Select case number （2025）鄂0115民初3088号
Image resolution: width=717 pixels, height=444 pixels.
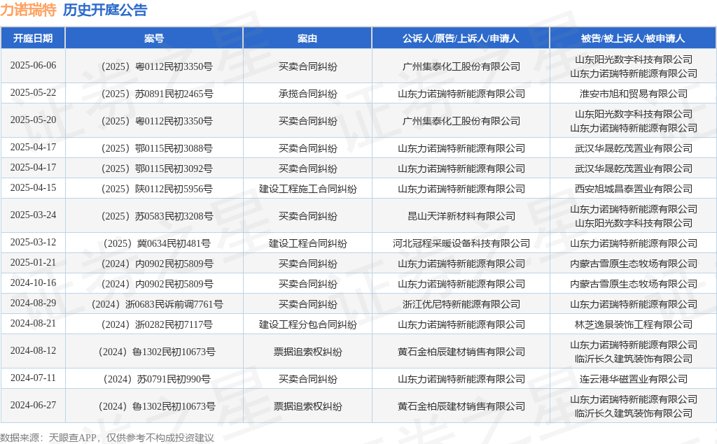(x=155, y=148)
